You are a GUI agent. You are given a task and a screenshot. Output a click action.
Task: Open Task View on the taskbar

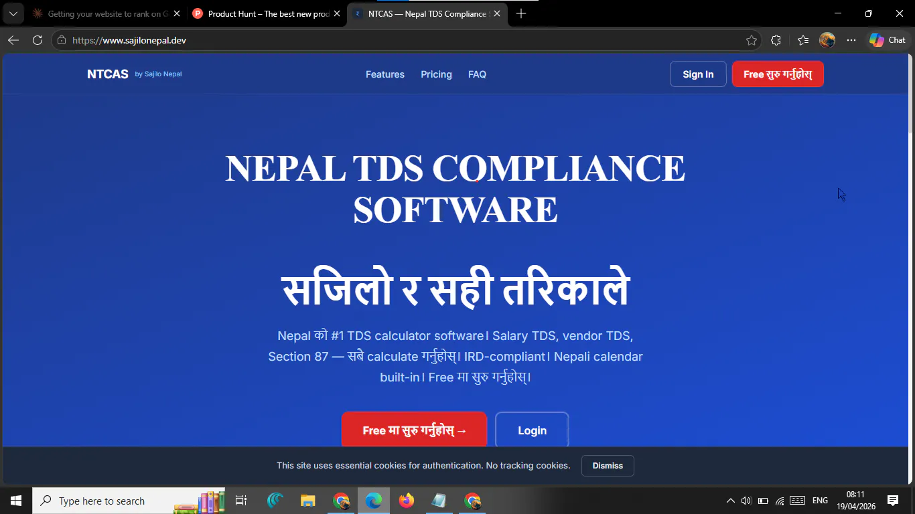(241, 501)
